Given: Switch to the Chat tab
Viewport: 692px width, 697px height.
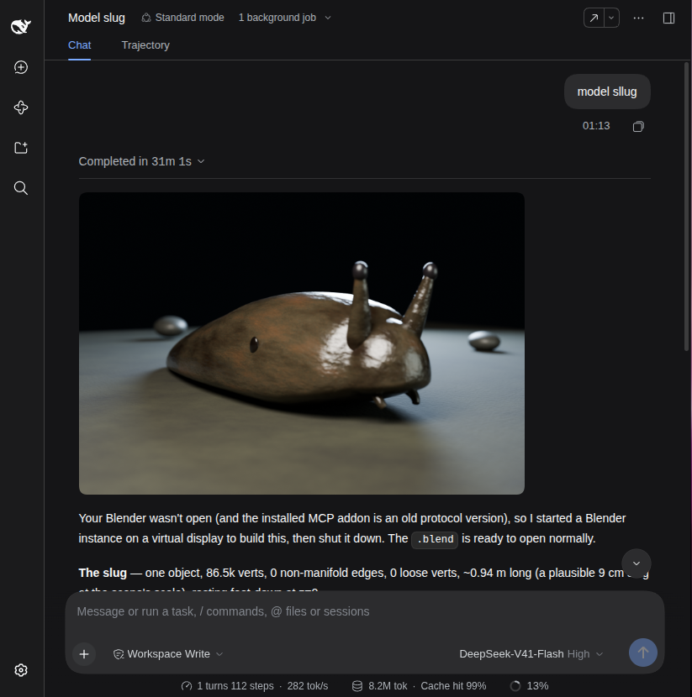Looking at the screenshot, I should click(80, 45).
